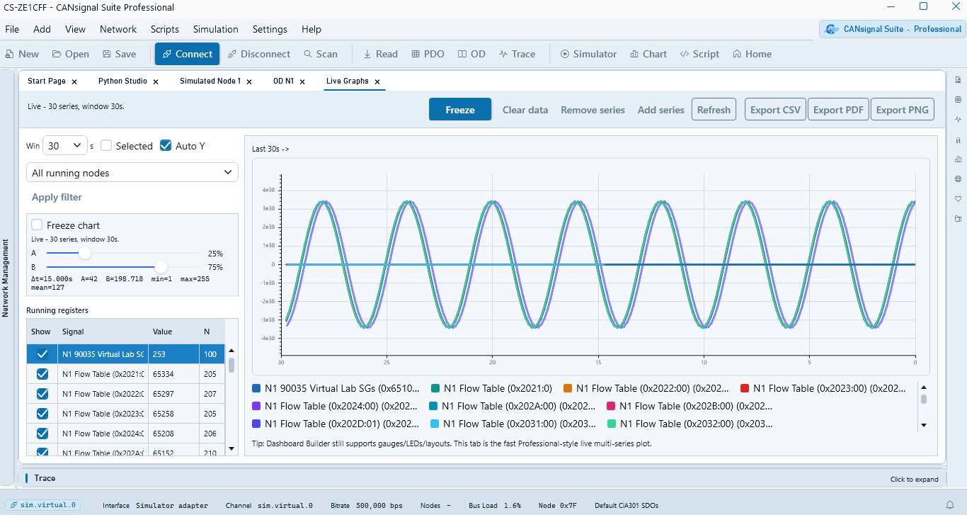The height and width of the screenshot is (515, 967).
Task: Open the Win seconds dropdown
Action: click(65, 145)
